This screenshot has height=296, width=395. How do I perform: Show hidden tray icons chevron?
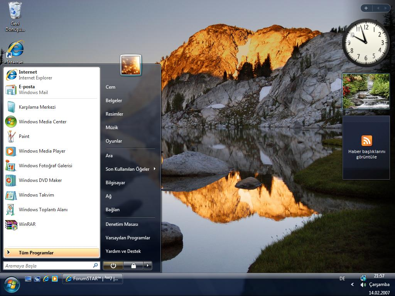pos(353,284)
